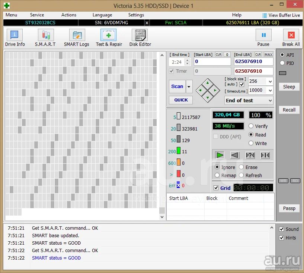The height and width of the screenshot is (273, 304).
Task: Select the API access mode
Action: pos(282,55)
